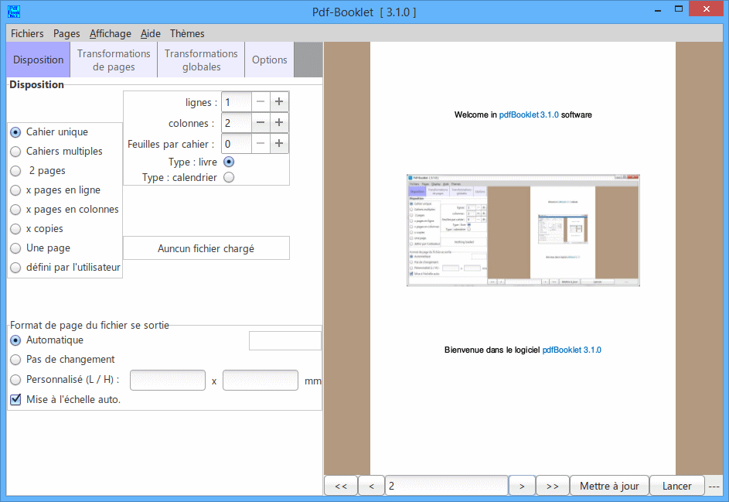Click the --- button beside Lancer
The image size is (729, 502).
714,486
